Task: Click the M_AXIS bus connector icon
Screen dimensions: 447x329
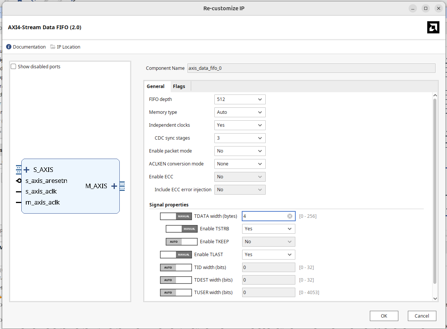Action: tap(122, 186)
